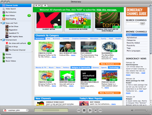Image resolution: width=152 pixels, height=115 pixels.
Task: Select the Politics category tab
Action: [x=66, y=68]
